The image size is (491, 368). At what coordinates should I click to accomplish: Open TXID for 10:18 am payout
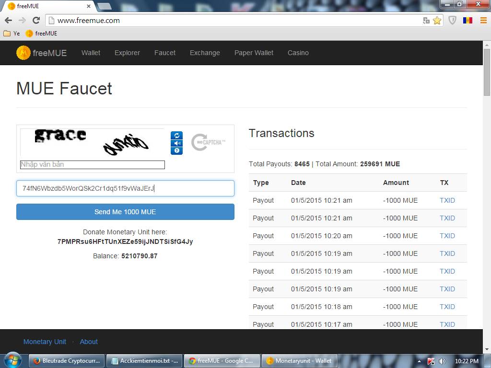coord(447,307)
